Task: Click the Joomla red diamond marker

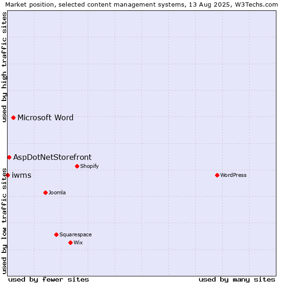Action: [45, 192]
